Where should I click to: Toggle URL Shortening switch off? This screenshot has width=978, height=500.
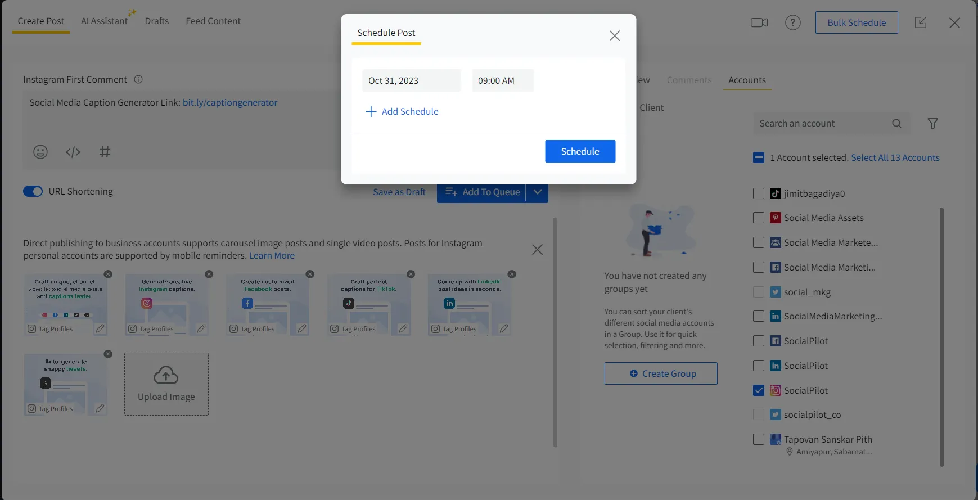[33, 191]
